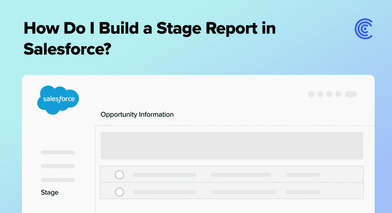Click the large gray placeholder banner
The height and width of the screenshot is (213, 392).
pos(232,146)
